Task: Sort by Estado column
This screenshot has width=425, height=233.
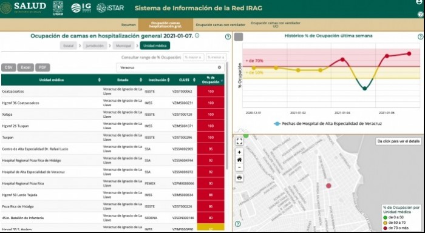Action: tap(123, 80)
